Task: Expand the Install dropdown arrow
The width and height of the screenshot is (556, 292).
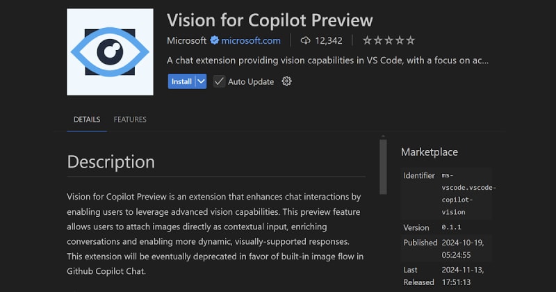Action: click(x=201, y=81)
